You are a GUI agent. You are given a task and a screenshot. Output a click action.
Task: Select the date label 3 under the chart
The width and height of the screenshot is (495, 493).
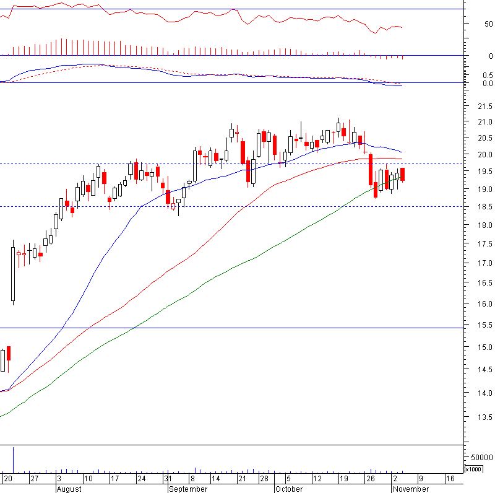(59, 479)
